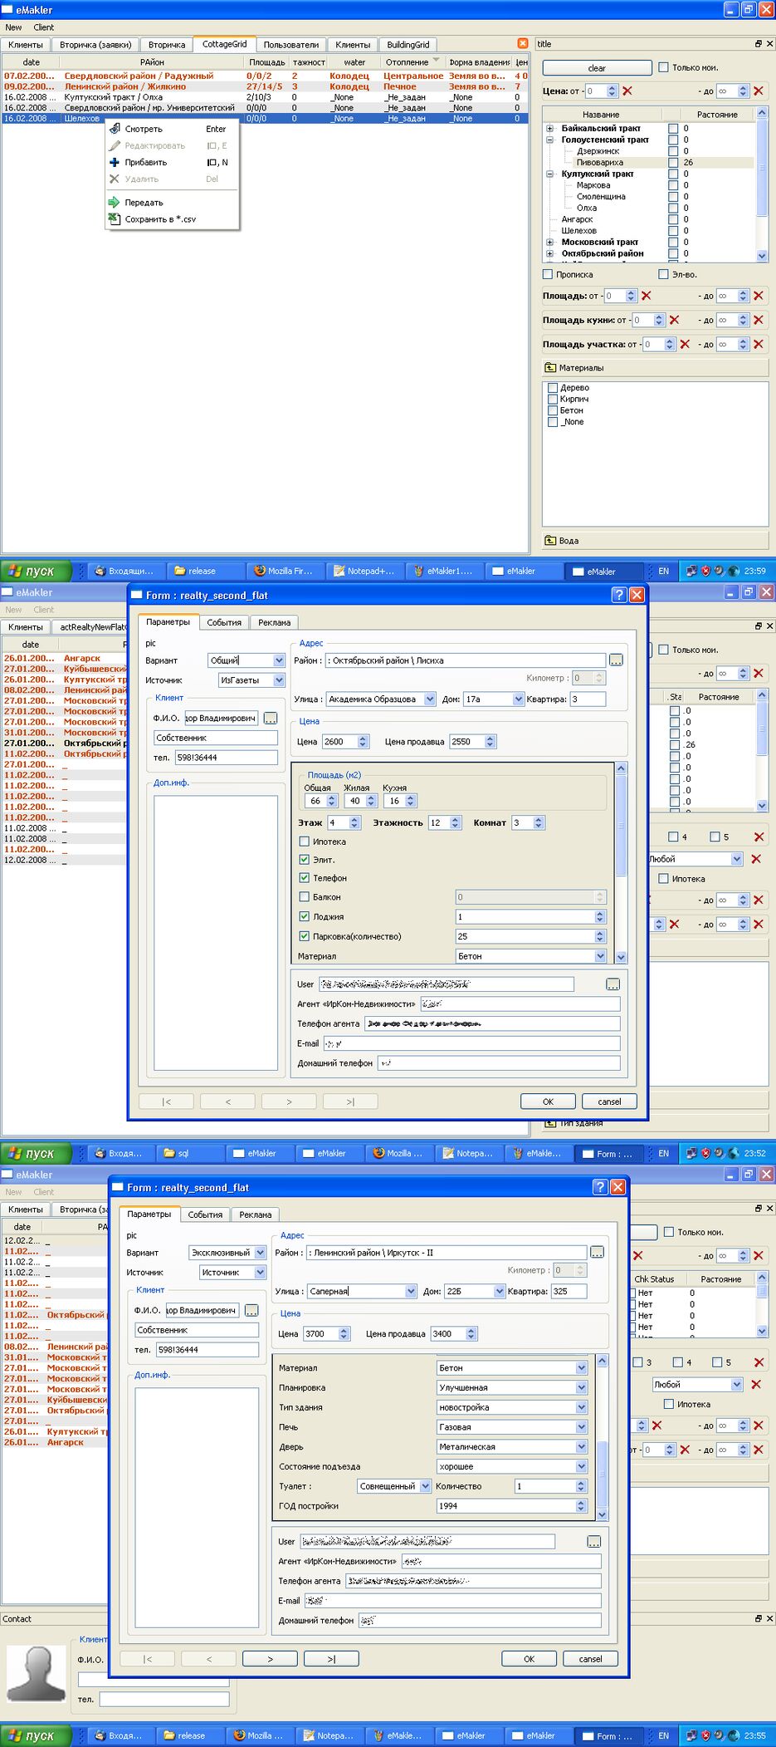Check the Балкон checkbox
The width and height of the screenshot is (776, 1747).
(x=304, y=897)
